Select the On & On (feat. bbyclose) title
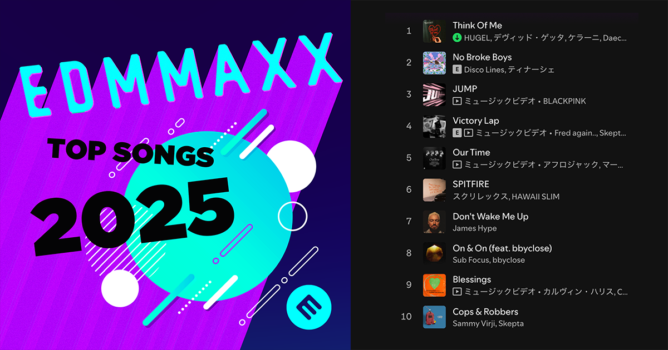Image resolution: width=668 pixels, height=350 pixels. point(502,248)
